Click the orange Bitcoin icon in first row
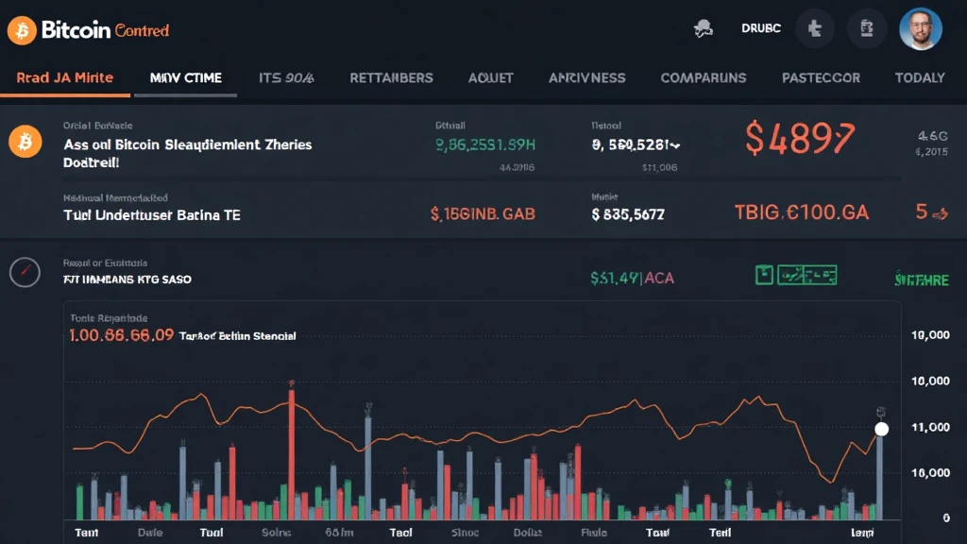The width and height of the screenshot is (967, 544). (24, 144)
